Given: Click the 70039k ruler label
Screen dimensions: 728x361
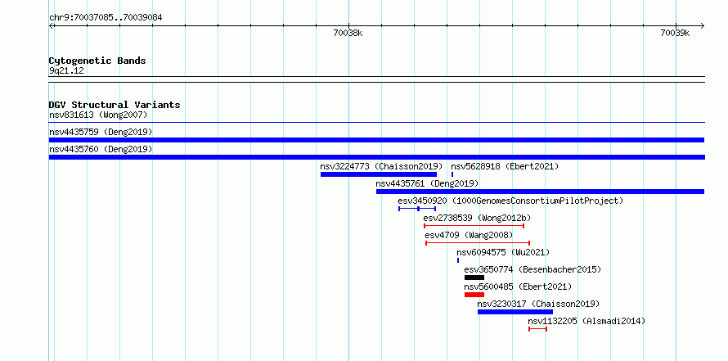Looking at the screenshot, I should [x=675, y=33].
